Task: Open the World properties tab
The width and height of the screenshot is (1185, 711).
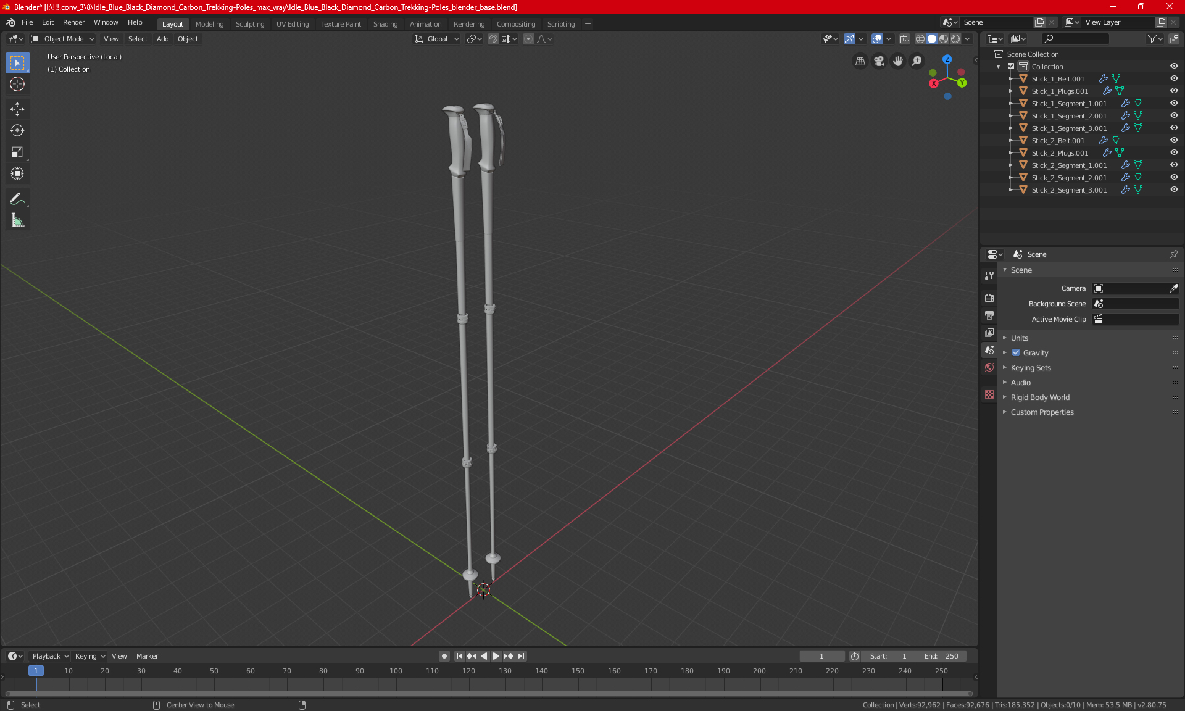Action: click(989, 367)
